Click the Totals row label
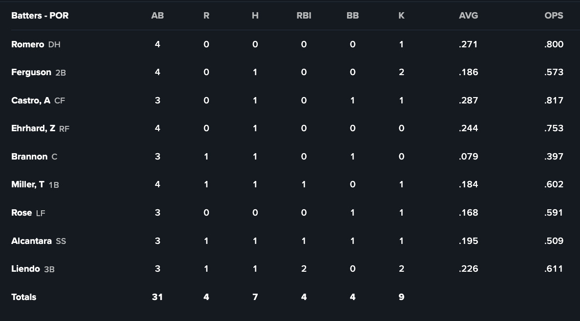This screenshot has width=580, height=321. point(24,297)
